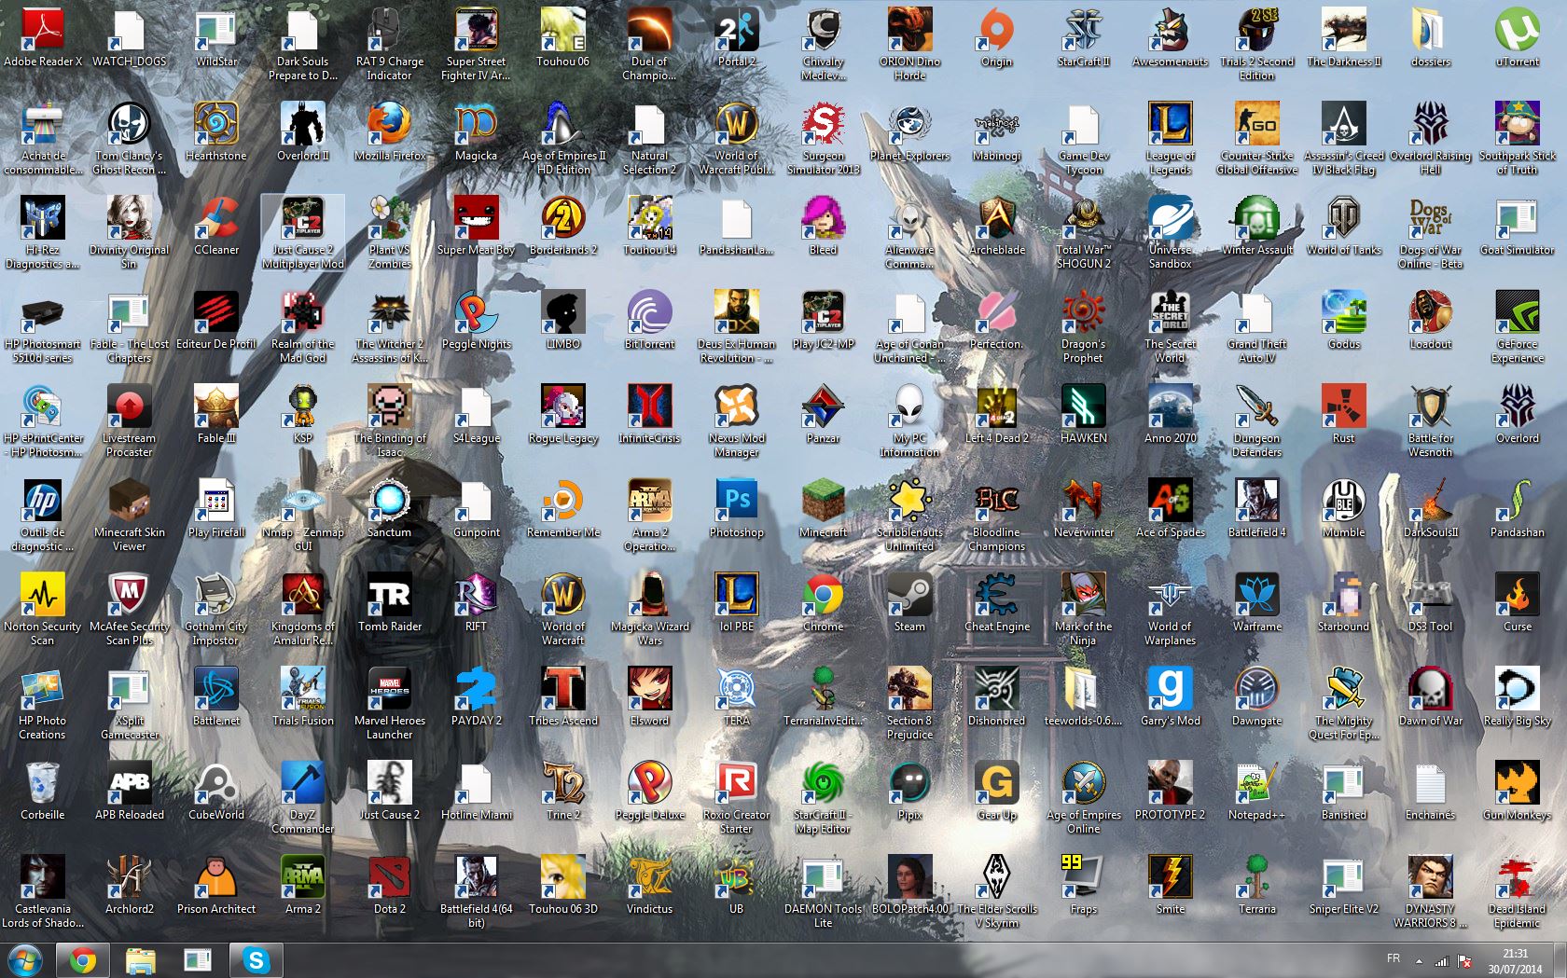Screen dimensions: 1567x978
Task: Select the Rust game icon
Action: click(x=1344, y=414)
